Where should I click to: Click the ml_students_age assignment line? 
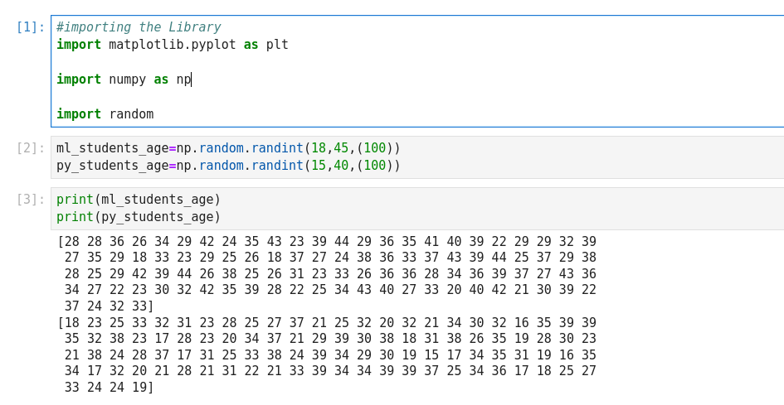click(228, 148)
